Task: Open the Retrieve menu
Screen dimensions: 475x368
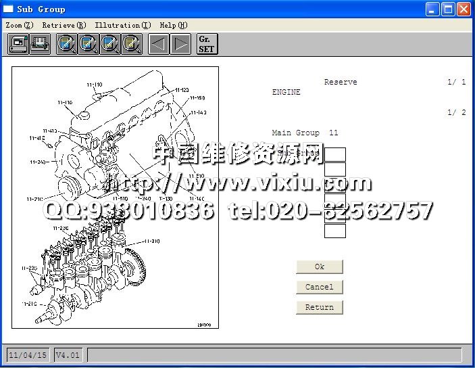Action: coord(64,25)
